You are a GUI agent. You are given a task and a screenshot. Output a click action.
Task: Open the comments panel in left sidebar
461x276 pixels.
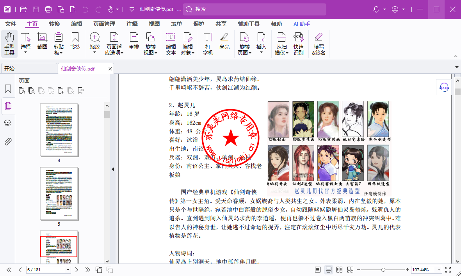(x=8, y=123)
